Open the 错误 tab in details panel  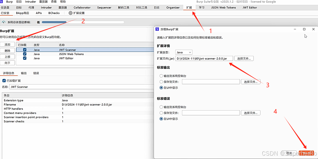(36, 73)
